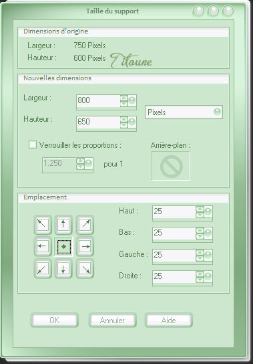Decrease new Largeur value with down arrow

(124, 104)
